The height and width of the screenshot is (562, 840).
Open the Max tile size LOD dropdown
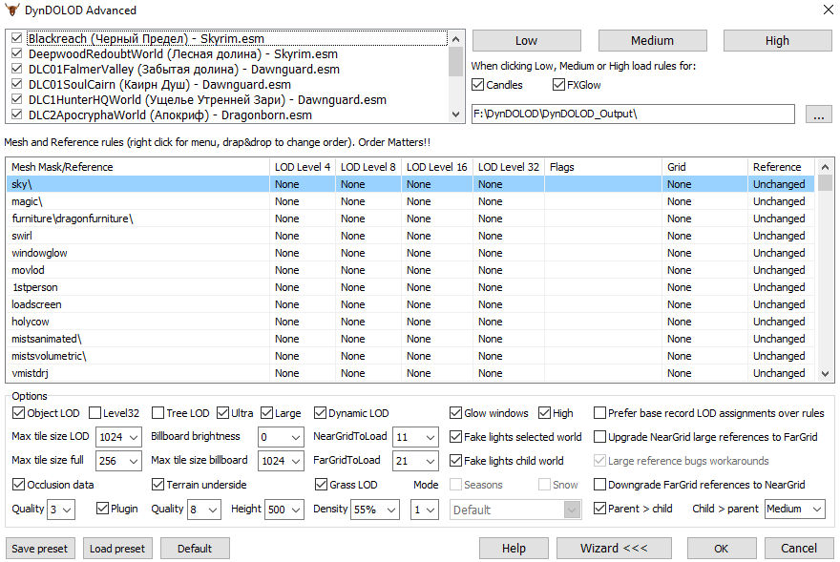click(x=118, y=437)
